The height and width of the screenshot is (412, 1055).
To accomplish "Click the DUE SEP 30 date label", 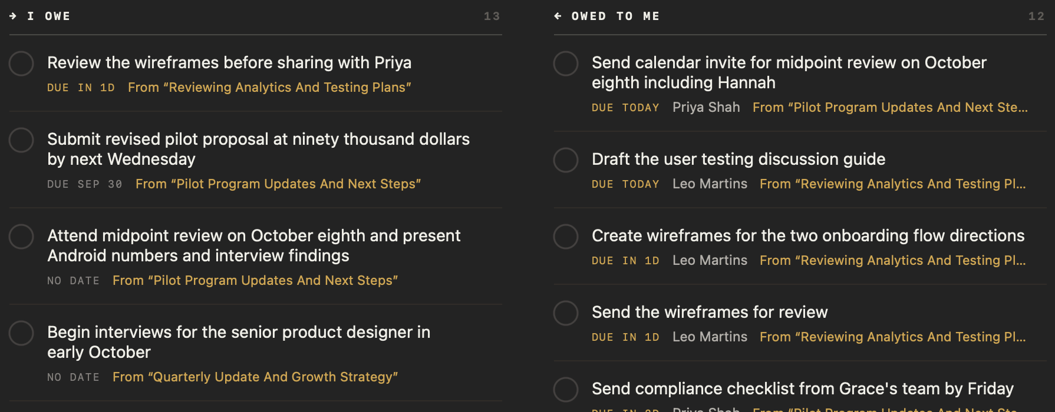I will [x=85, y=184].
